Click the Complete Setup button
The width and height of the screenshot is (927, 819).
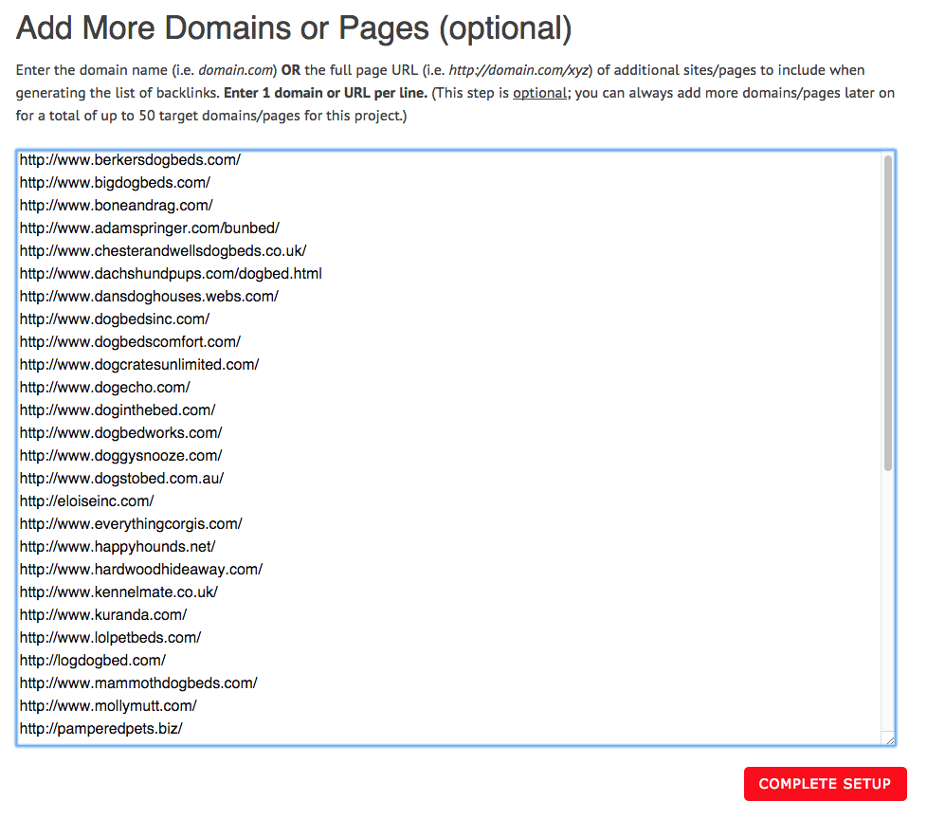(825, 784)
